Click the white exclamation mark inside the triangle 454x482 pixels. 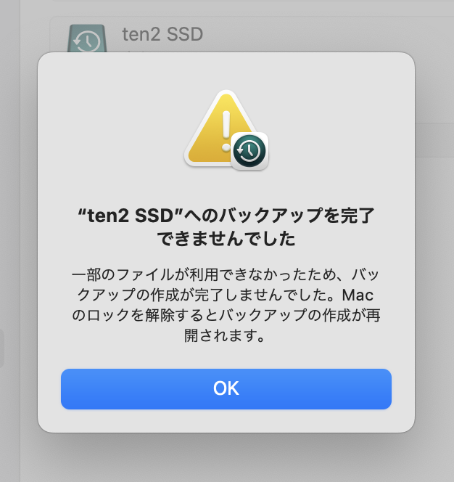coord(226,131)
